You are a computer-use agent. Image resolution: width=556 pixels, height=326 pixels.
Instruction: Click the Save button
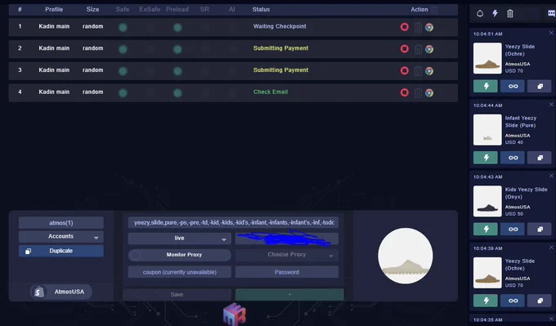point(177,294)
